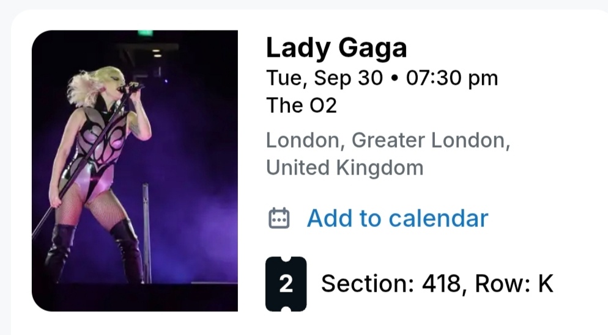Click the London, Greater London address line

[388, 140]
